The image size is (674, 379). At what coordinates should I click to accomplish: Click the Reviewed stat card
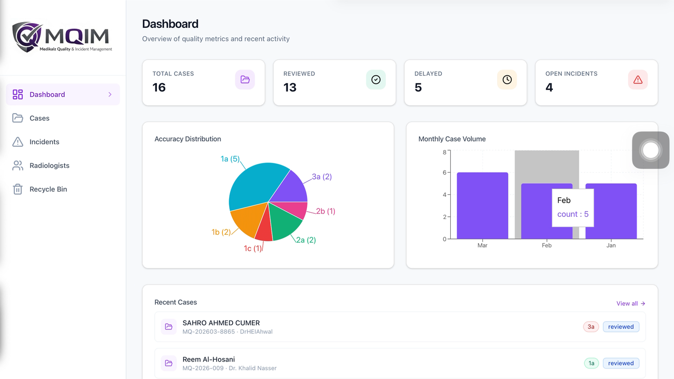click(x=334, y=83)
